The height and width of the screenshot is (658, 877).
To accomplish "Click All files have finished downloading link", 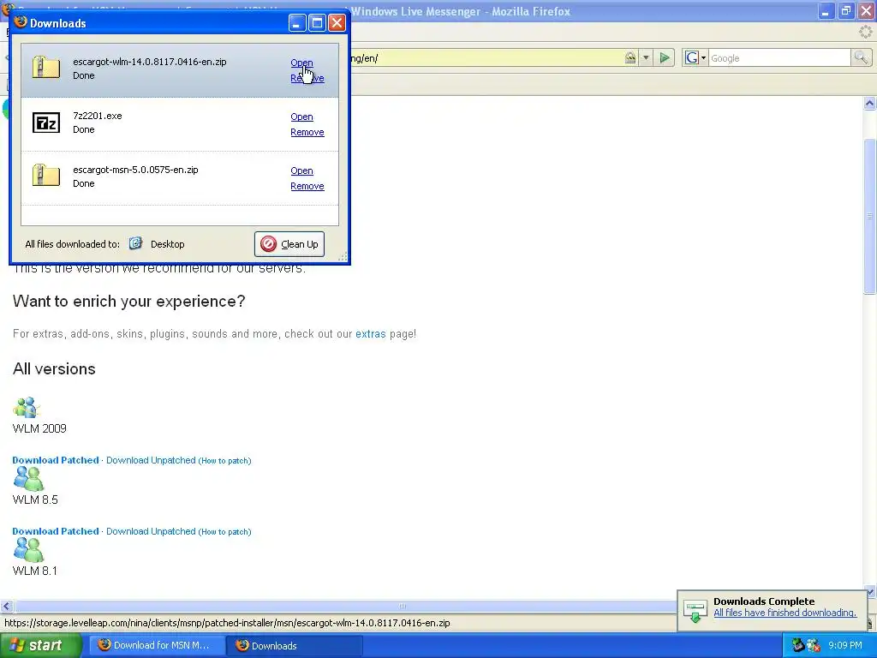I will point(785,613).
